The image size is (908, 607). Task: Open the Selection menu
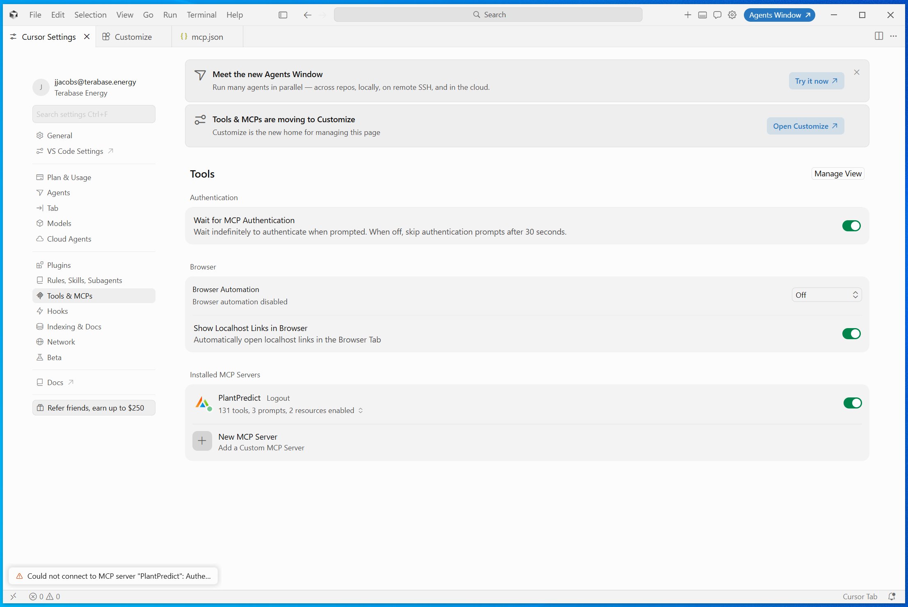point(90,15)
